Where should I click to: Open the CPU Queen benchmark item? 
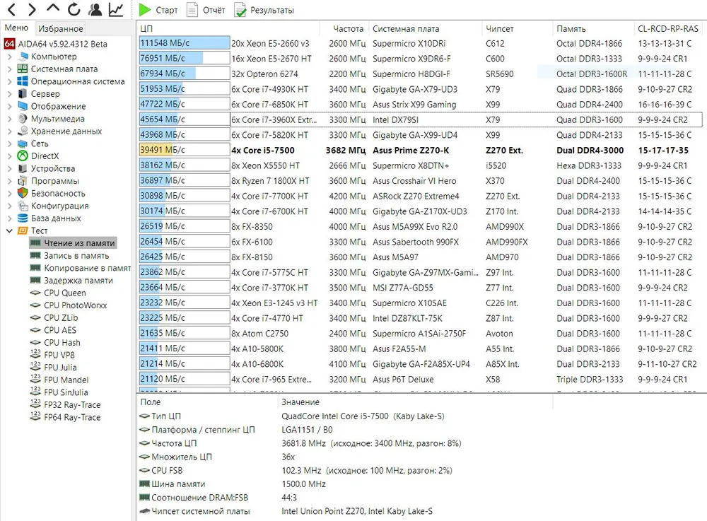tap(64, 293)
